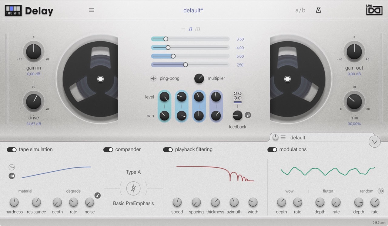Toggle the tape simulation switch
The width and height of the screenshot is (388, 226).
click(x=12, y=149)
